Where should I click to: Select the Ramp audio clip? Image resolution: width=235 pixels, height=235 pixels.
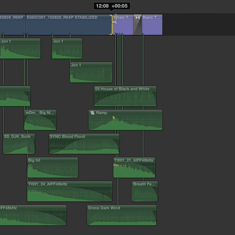point(125,120)
